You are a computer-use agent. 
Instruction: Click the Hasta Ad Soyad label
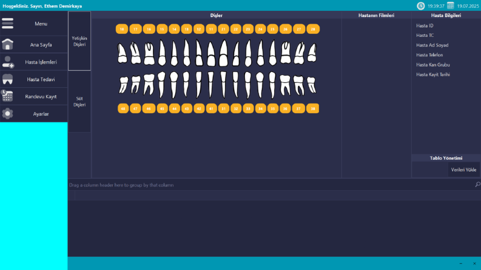432,45
